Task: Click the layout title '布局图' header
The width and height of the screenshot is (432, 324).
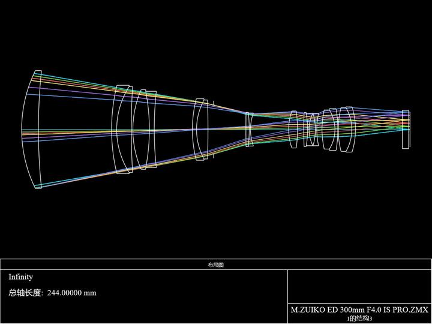Action: (x=216, y=265)
